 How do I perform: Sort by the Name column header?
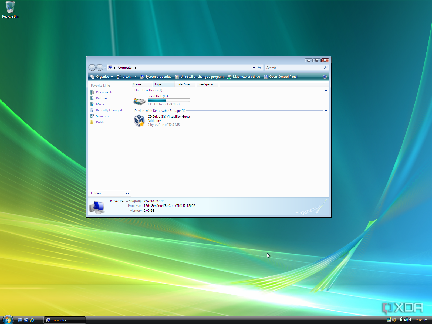(142, 84)
